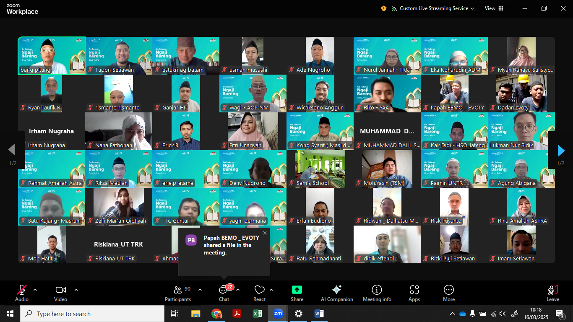The height and width of the screenshot is (322, 573).
Task: Open the Apps panel
Action: [x=414, y=293]
